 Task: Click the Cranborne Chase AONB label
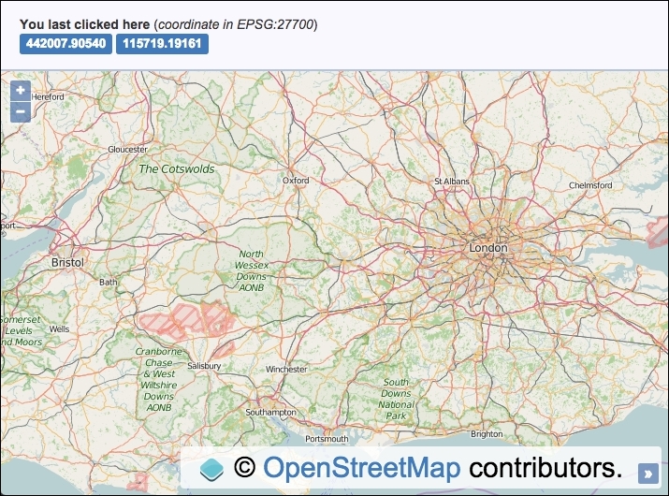[x=159, y=379]
